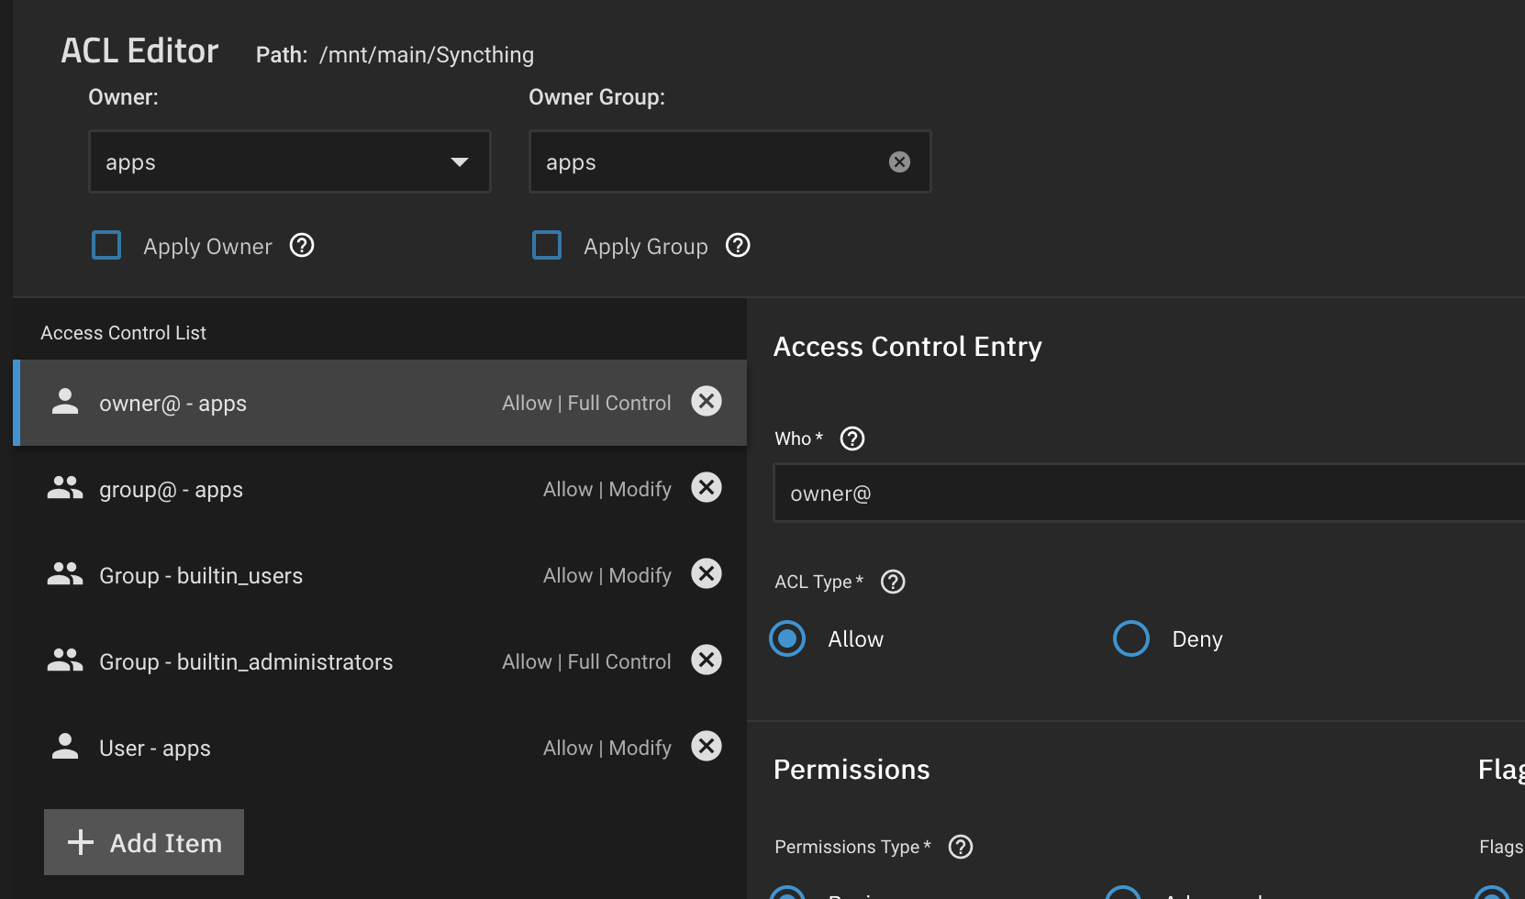Click the path /mnt/main/Syncthing
The width and height of the screenshot is (1525, 899).
coord(427,55)
